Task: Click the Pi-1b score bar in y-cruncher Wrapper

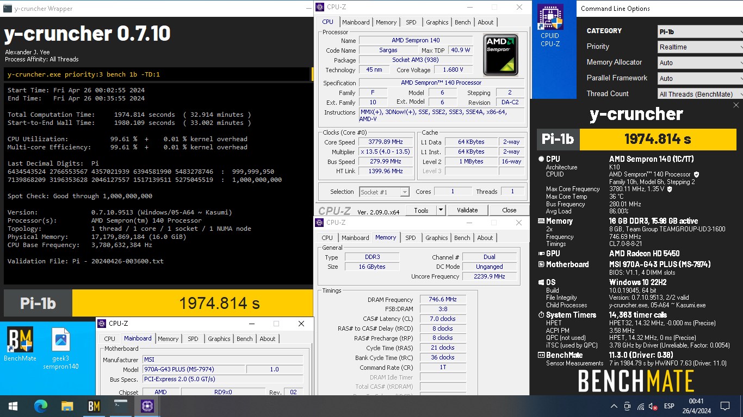Action: (158, 303)
